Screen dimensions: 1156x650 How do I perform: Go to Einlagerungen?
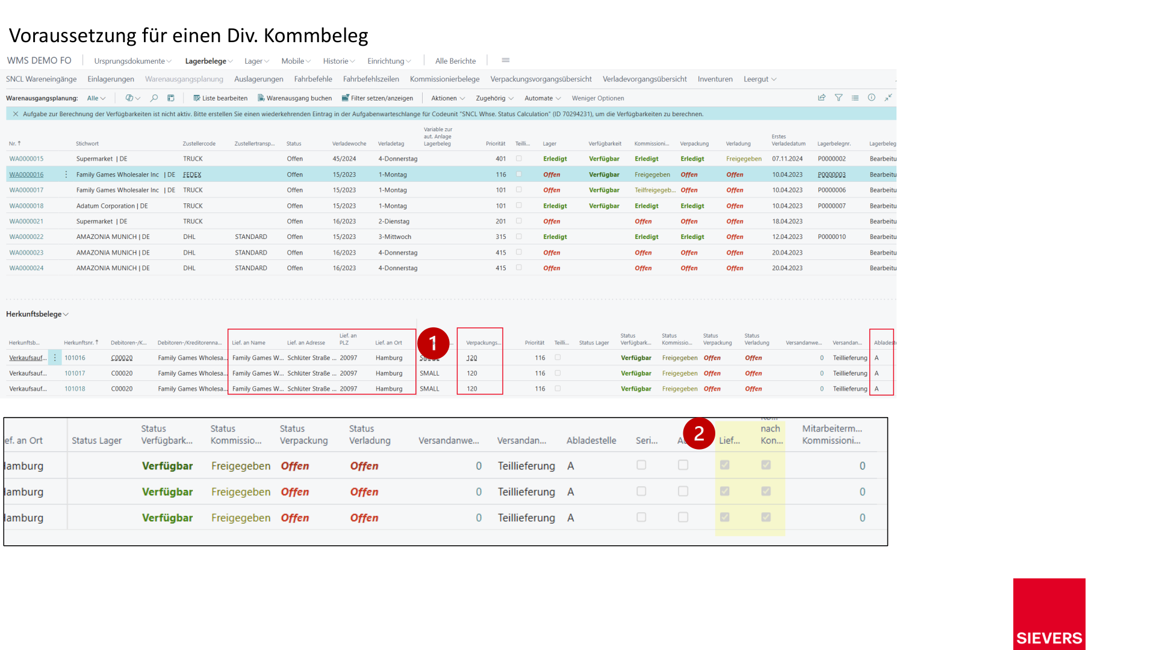(111, 79)
